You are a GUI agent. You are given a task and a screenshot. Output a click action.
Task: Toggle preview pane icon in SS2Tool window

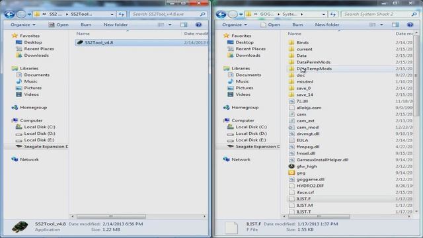tap(184, 24)
